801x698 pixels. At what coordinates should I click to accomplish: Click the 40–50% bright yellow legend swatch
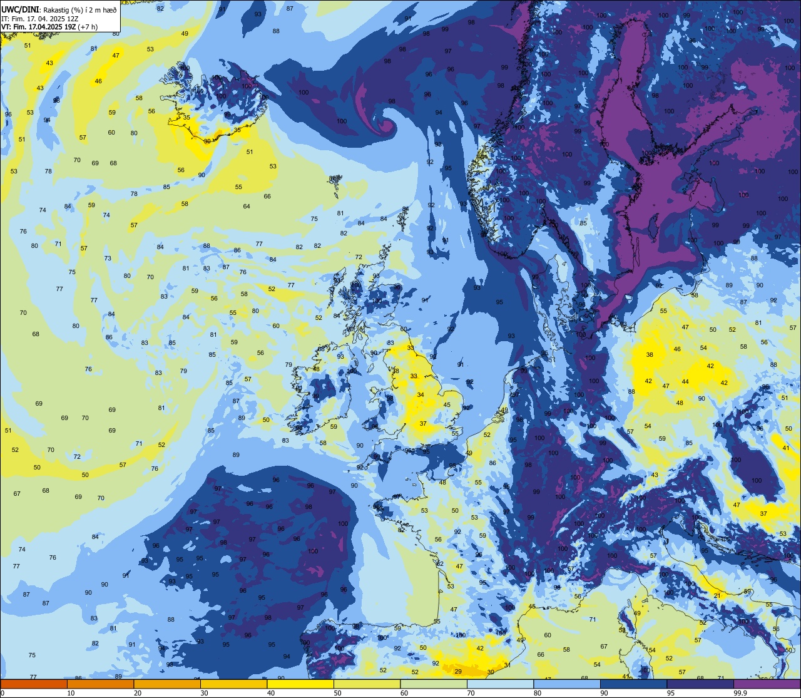pyautogui.click(x=300, y=684)
